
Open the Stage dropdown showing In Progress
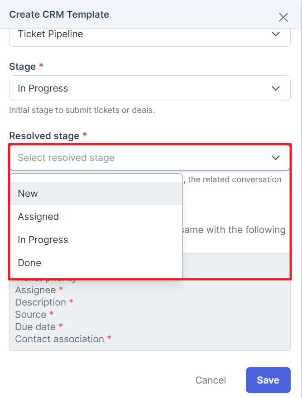150,88
